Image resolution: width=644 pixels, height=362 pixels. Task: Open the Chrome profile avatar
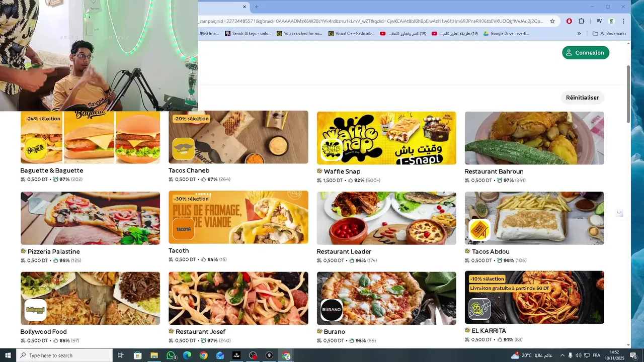[x=611, y=21]
